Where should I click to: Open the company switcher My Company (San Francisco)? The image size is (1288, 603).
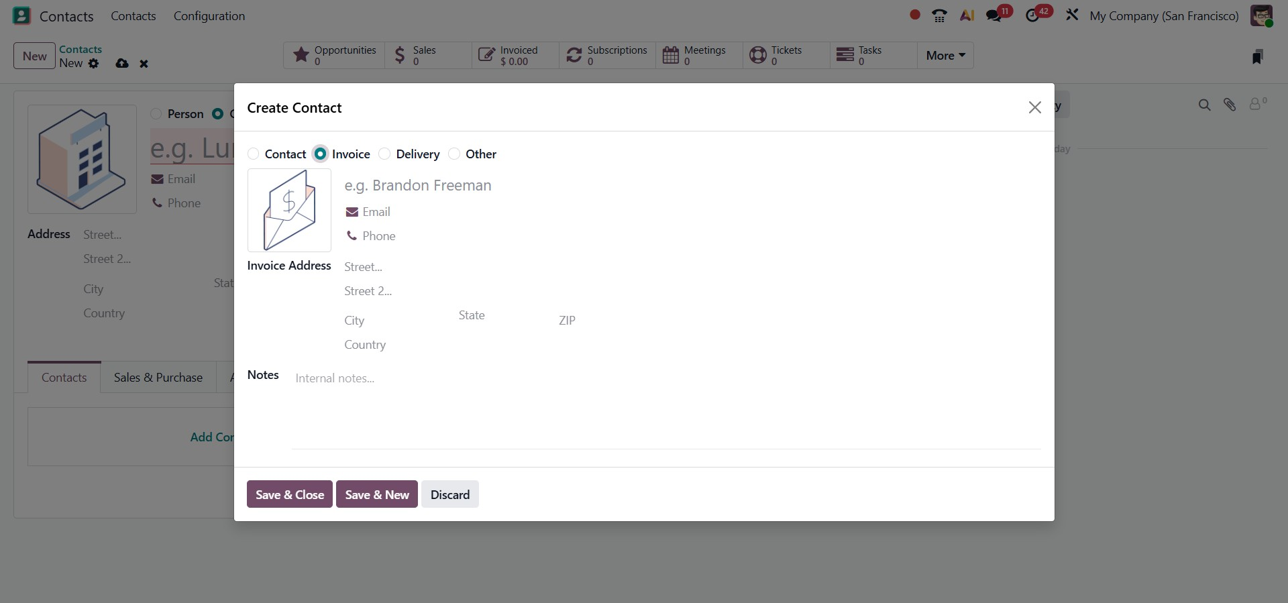click(x=1164, y=15)
